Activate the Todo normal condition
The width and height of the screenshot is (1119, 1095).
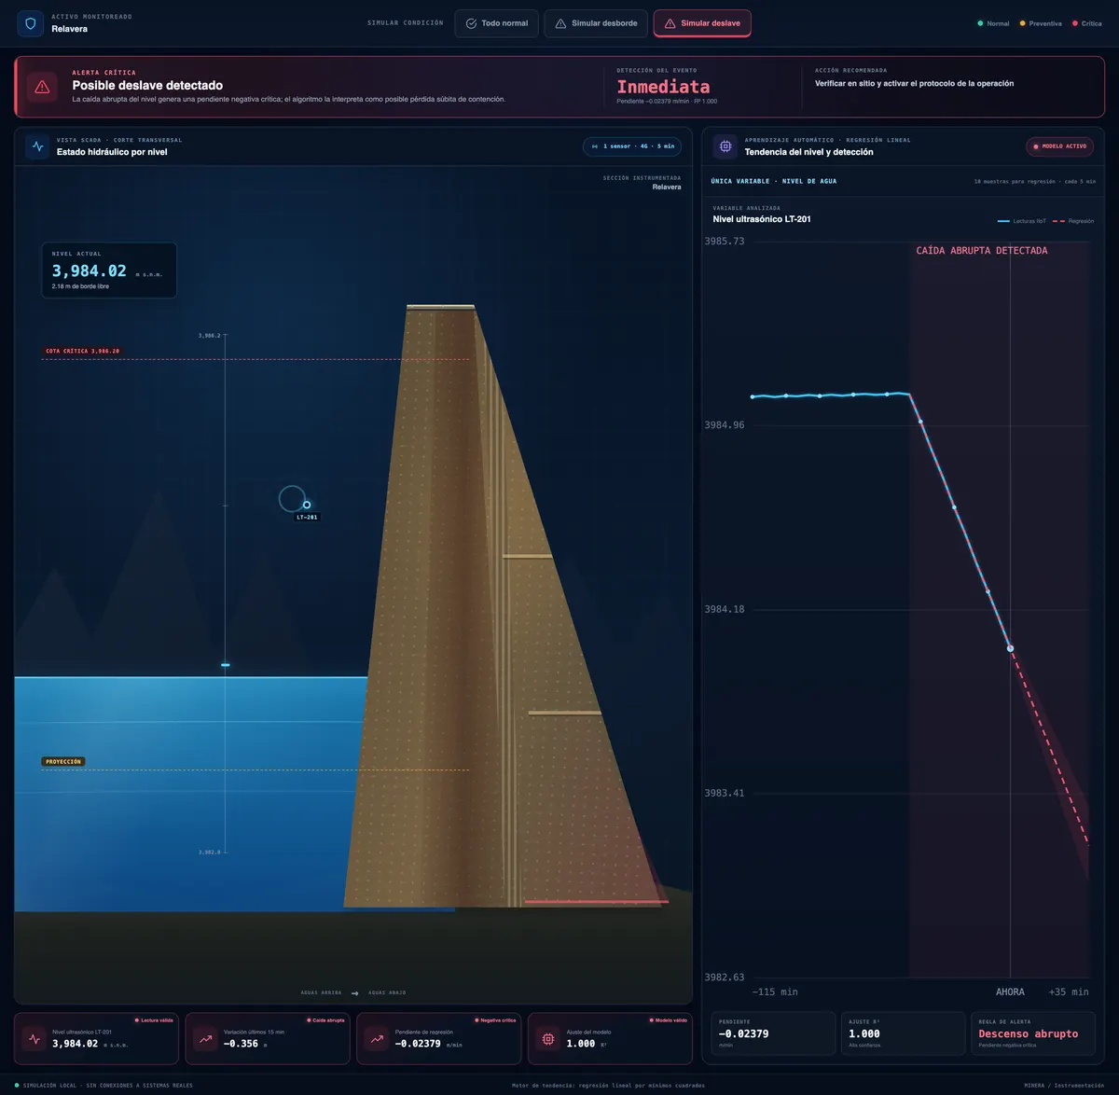point(496,23)
